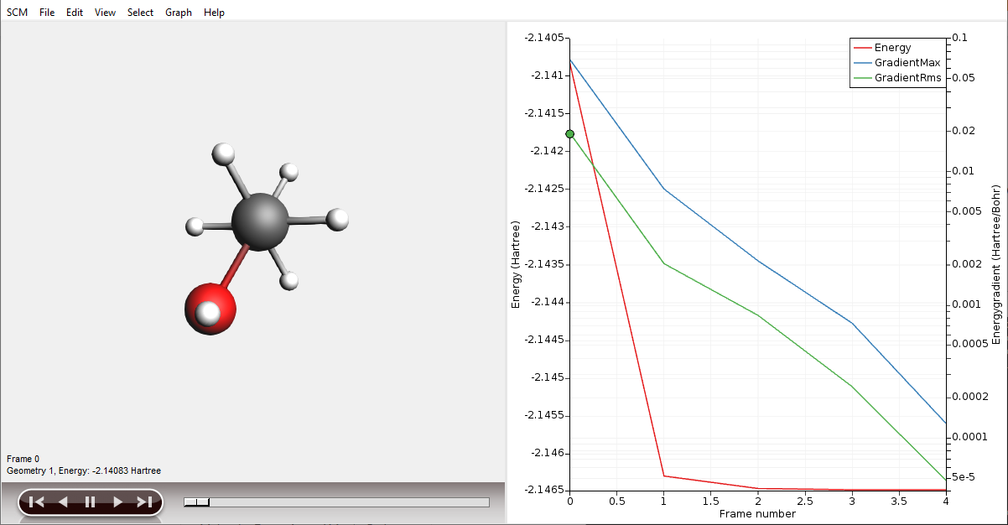The height and width of the screenshot is (525, 1008).
Task: Toggle the Energy curve in the legend
Action: (891, 48)
